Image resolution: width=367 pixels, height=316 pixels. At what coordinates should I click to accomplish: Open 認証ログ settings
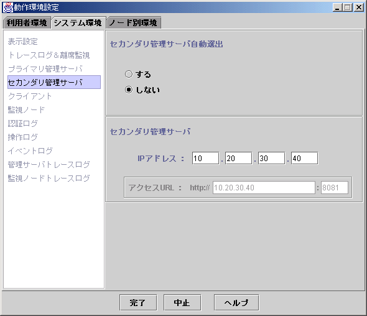click(22, 123)
